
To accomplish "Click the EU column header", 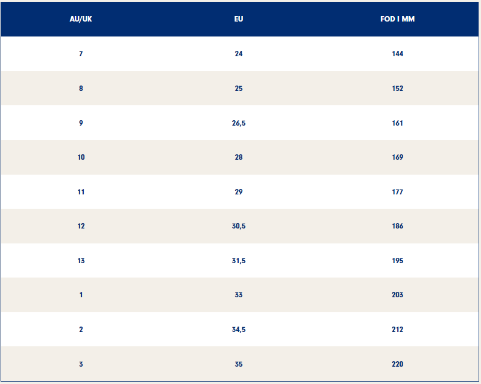I will pos(239,19).
